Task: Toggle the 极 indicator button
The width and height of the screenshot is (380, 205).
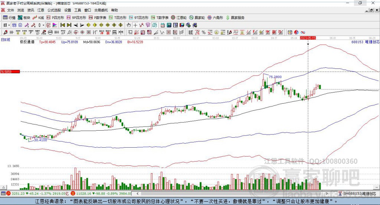Action: [x=49, y=25]
